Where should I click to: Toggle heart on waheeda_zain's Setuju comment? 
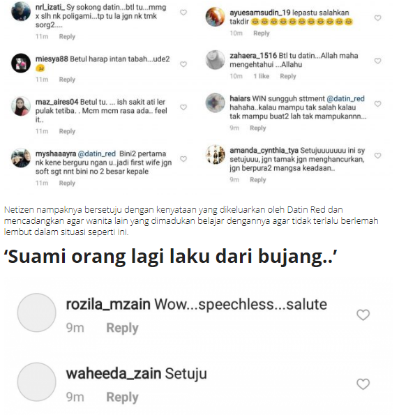(x=363, y=384)
